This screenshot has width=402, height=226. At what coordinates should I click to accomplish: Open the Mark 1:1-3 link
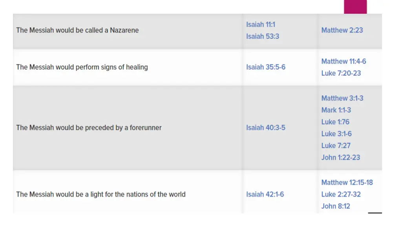336,110
